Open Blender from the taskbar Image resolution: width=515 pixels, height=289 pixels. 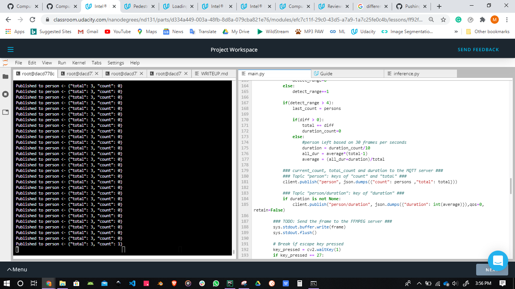coord(160,283)
